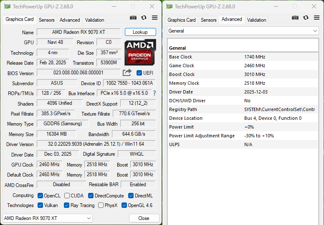Refresh data via the left window's refresh icon
Viewport: 324px width, 225px height.
144,18
